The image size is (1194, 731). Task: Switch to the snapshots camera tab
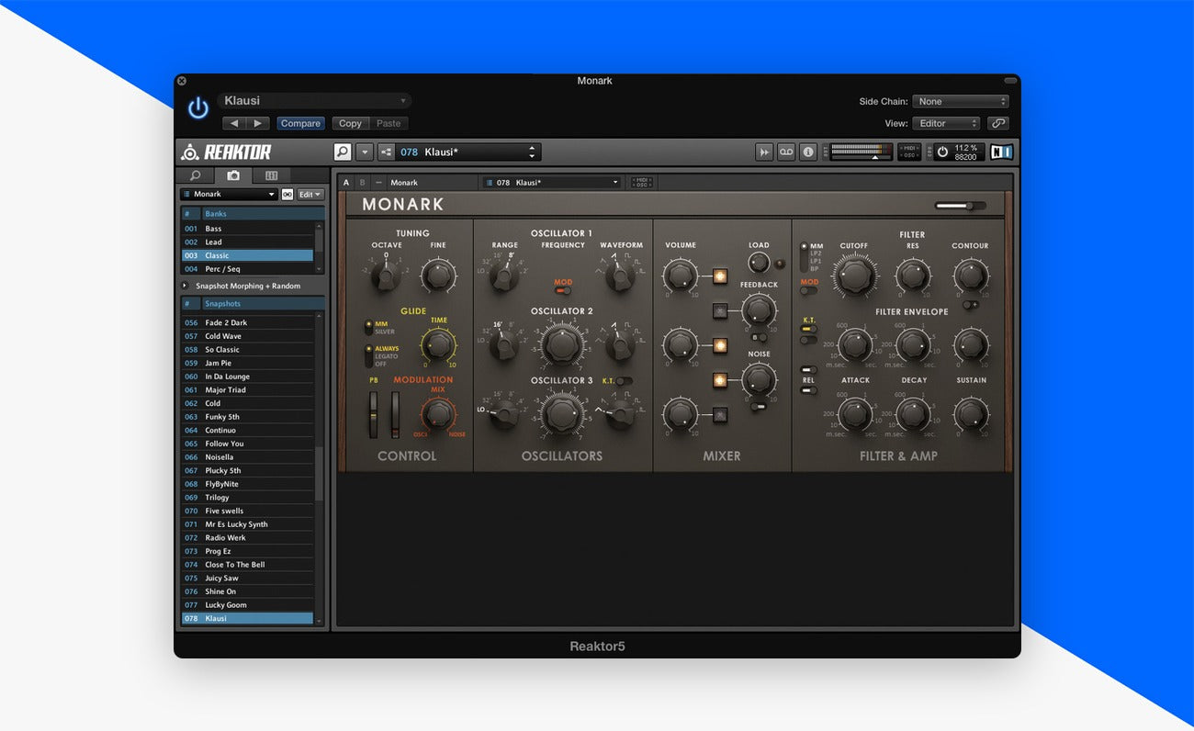tap(233, 175)
